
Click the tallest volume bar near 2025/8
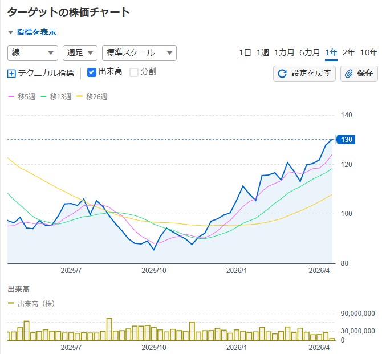109,329
